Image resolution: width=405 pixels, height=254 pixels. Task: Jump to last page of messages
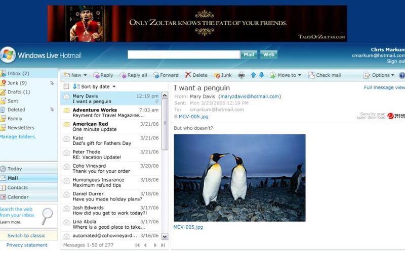click(163, 245)
